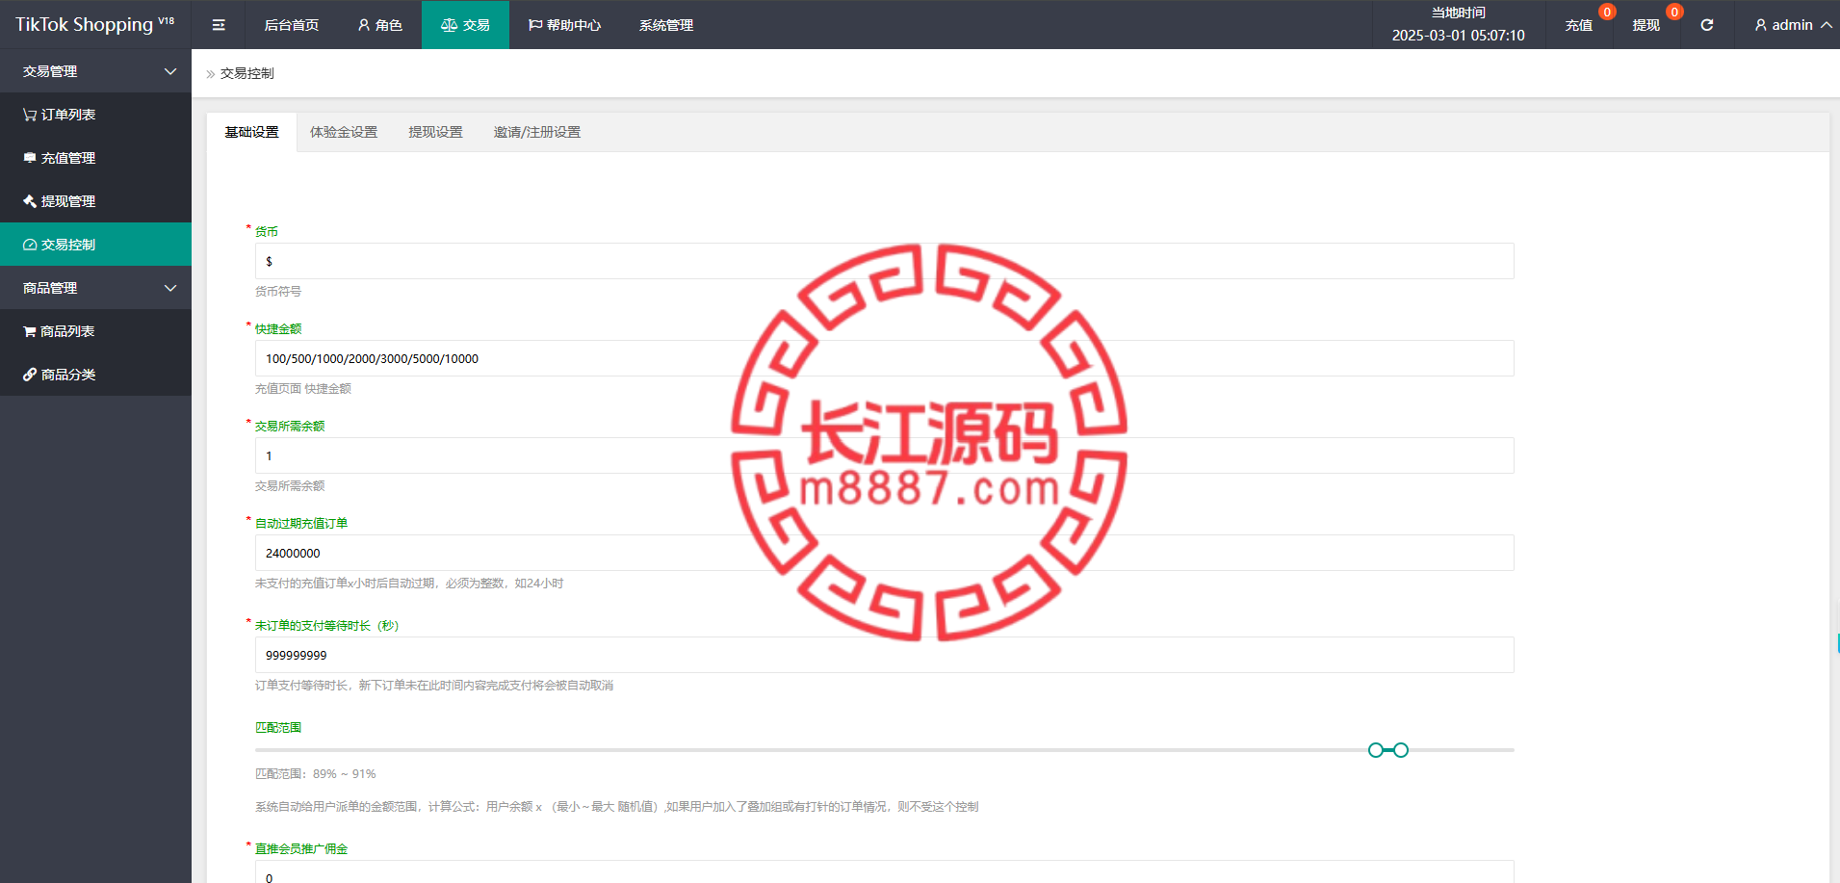1840x883 pixels.
Task: Click the 匹配范围 slider's maximum handle
Action: [x=1401, y=750]
